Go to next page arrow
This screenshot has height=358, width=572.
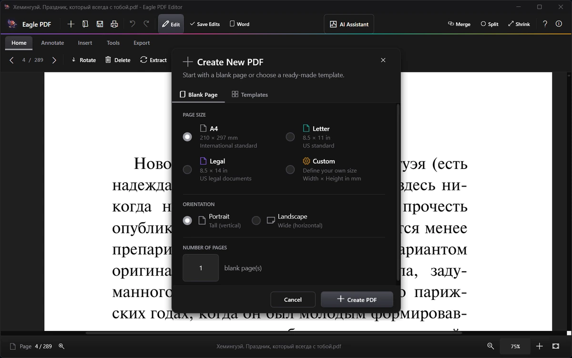pyautogui.click(x=54, y=60)
